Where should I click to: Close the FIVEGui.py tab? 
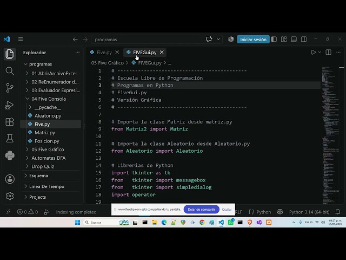tap(162, 53)
